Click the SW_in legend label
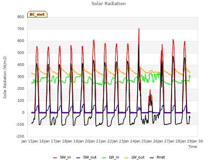The image size is (218, 164). 65,157
